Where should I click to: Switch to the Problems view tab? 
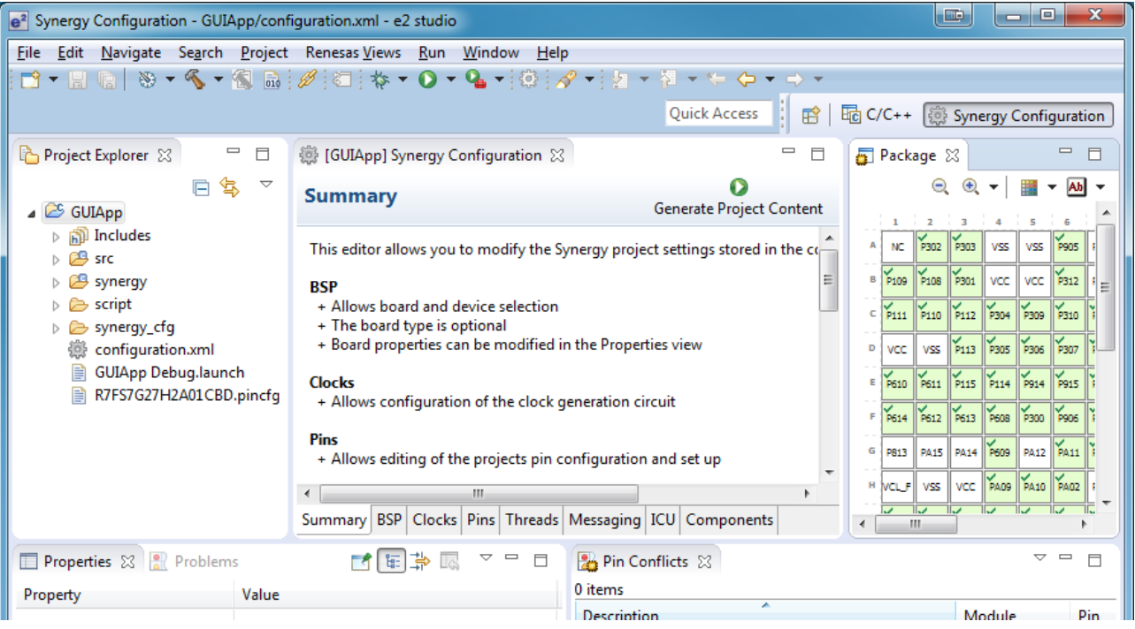click(194, 561)
